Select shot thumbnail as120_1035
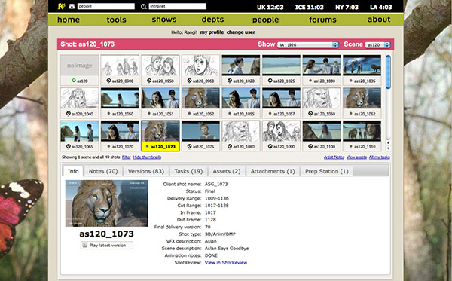The height and width of the screenshot is (281, 452). 362,70
